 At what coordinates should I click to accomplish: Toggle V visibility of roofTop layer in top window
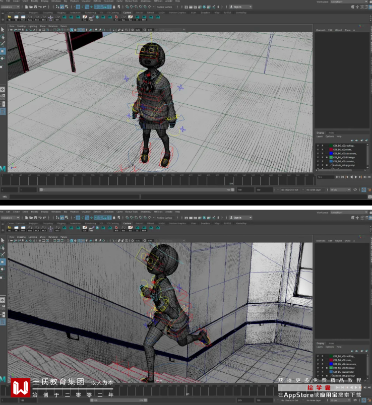318,146
